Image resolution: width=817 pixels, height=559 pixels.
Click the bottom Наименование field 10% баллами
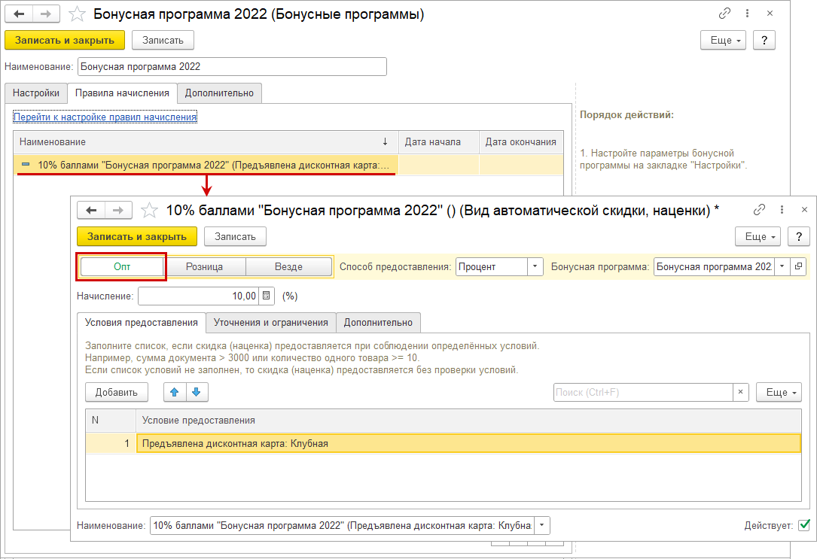pyautogui.click(x=342, y=525)
